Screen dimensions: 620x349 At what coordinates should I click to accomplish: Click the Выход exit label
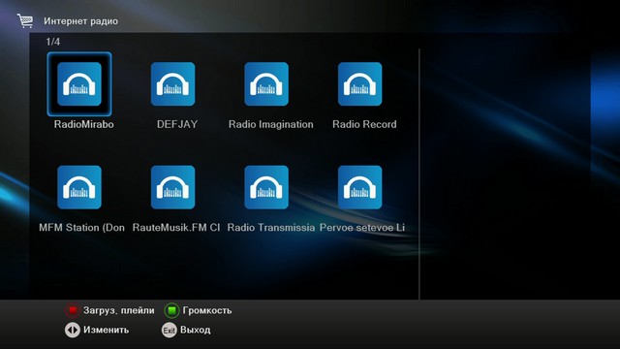[x=196, y=330]
